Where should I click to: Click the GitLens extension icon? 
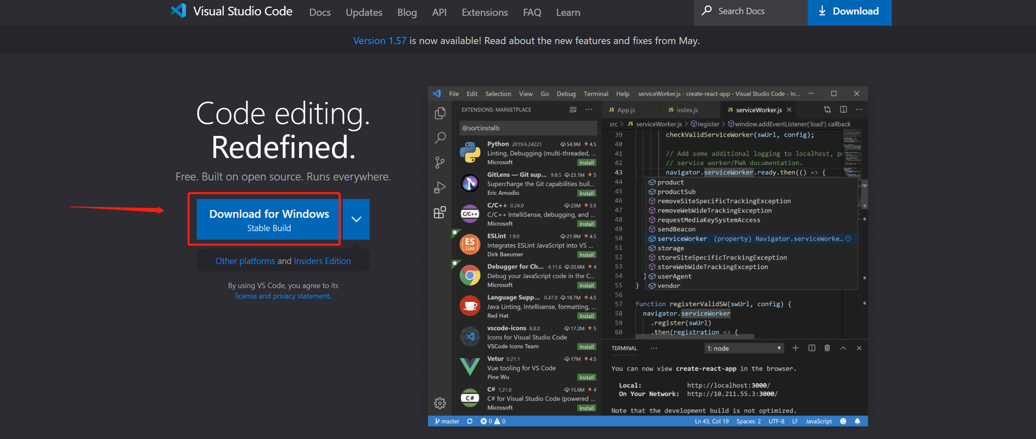(x=470, y=183)
